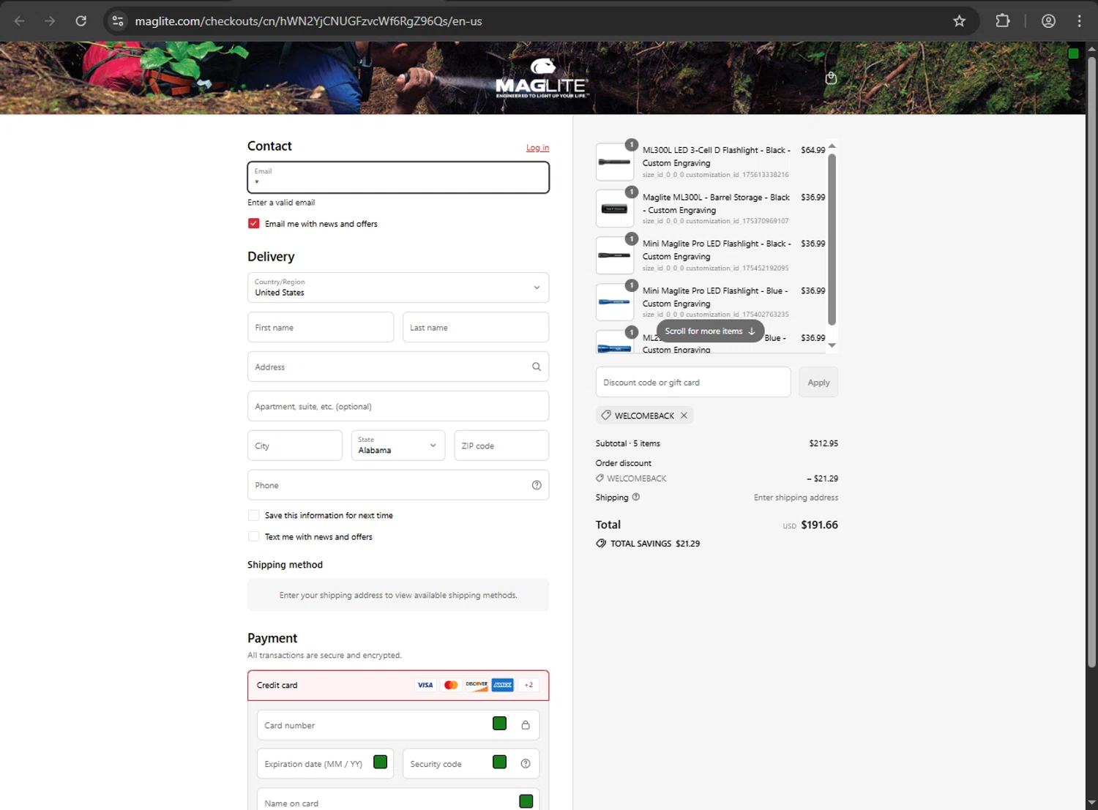Click Scroll for more items button
Viewport: 1098px width, 810px height.
click(x=710, y=331)
